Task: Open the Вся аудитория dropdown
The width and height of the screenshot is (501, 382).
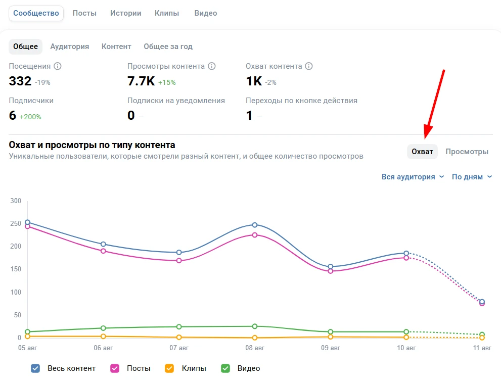Action: pos(413,177)
